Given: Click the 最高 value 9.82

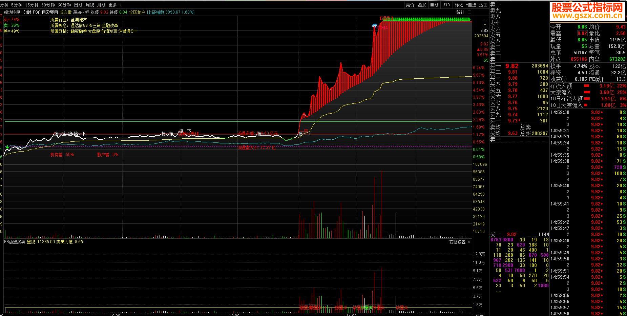Looking at the screenshot, I should pos(582,33).
